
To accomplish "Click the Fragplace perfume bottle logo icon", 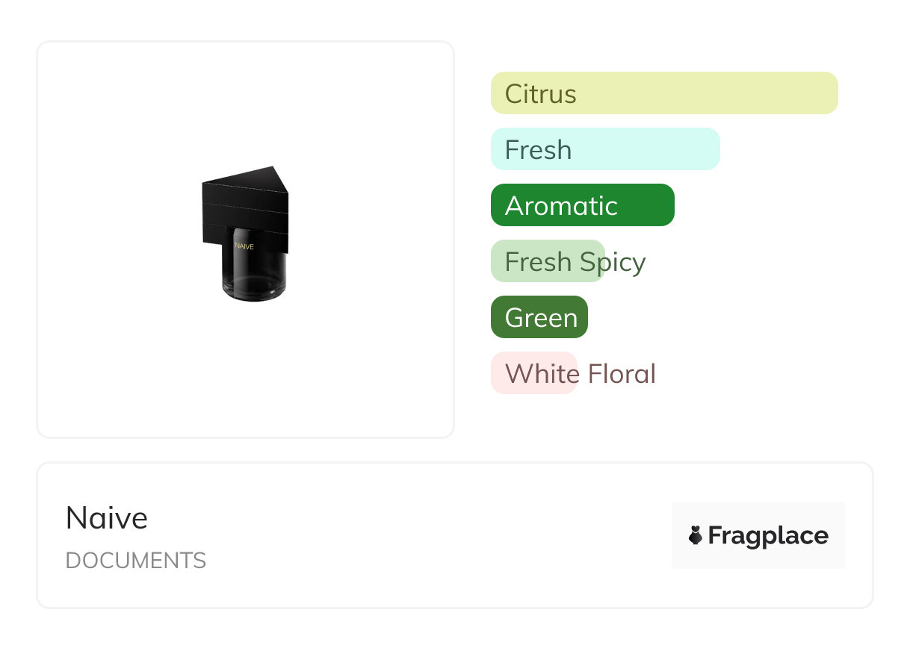I will [696, 535].
